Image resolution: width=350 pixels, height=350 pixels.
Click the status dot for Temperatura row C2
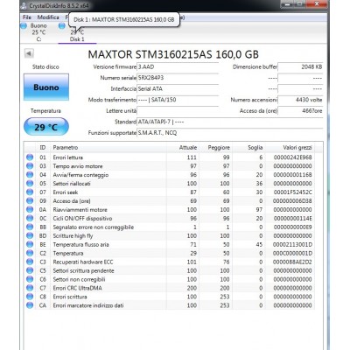[30, 253]
